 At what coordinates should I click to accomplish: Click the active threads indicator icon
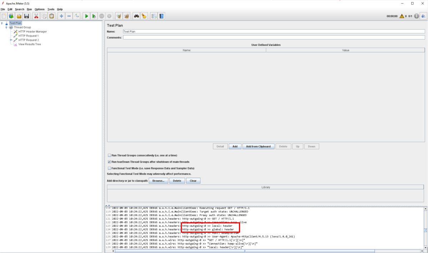pos(417,16)
